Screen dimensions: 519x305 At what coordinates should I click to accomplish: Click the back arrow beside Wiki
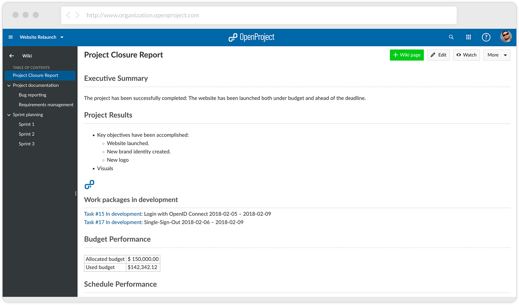11,56
